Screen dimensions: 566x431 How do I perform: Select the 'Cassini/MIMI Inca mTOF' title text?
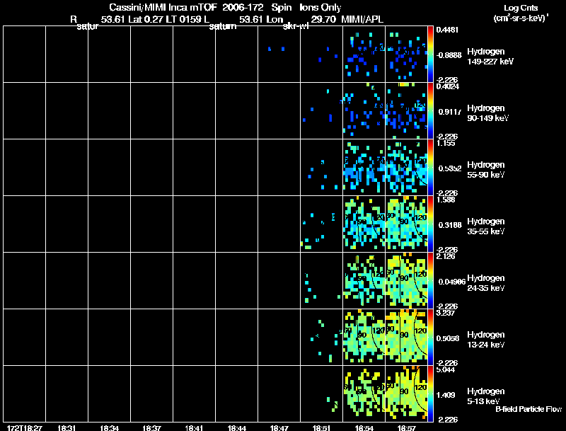pyautogui.click(x=163, y=8)
